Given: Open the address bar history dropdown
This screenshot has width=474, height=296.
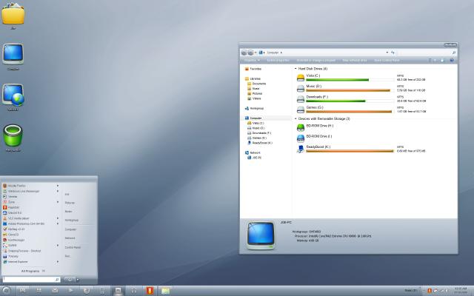Looking at the screenshot, I should (x=387, y=53).
